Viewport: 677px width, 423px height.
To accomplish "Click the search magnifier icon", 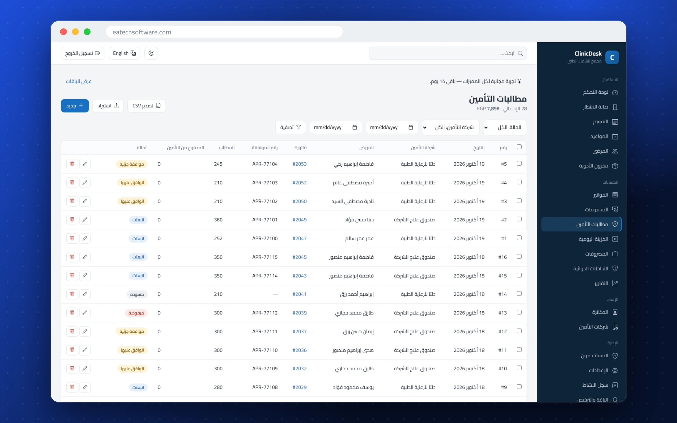I will pyautogui.click(x=520, y=53).
